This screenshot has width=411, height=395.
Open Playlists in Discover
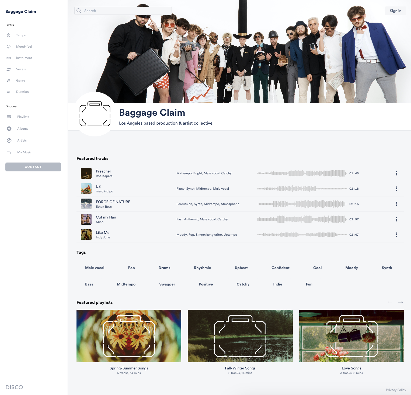tap(23, 117)
